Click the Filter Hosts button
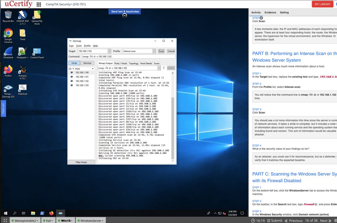The image size is (337, 223). point(81,162)
